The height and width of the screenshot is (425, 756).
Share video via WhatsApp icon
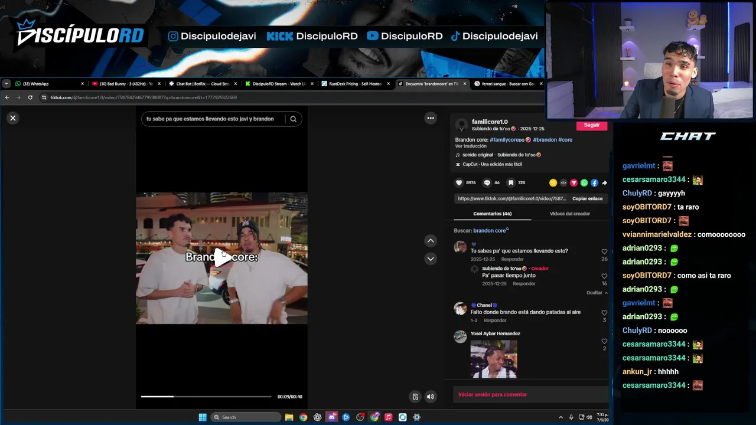point(584,183)
